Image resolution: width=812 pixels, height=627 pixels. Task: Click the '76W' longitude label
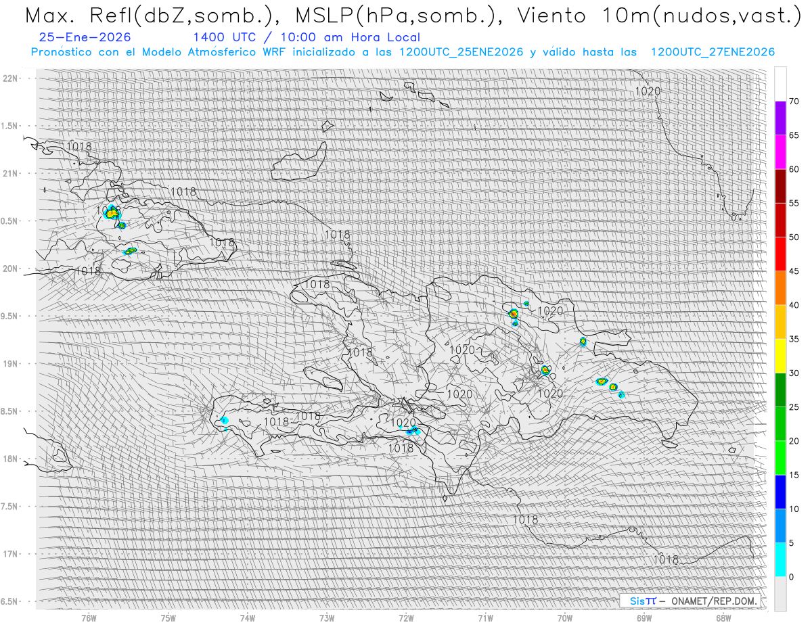(x=89, y=618)
